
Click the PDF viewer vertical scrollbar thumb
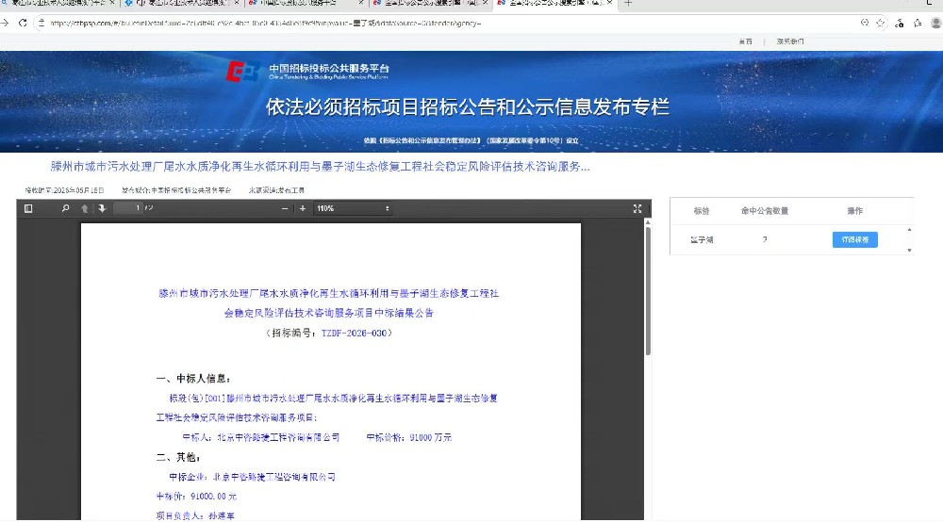tap(648, 291)
